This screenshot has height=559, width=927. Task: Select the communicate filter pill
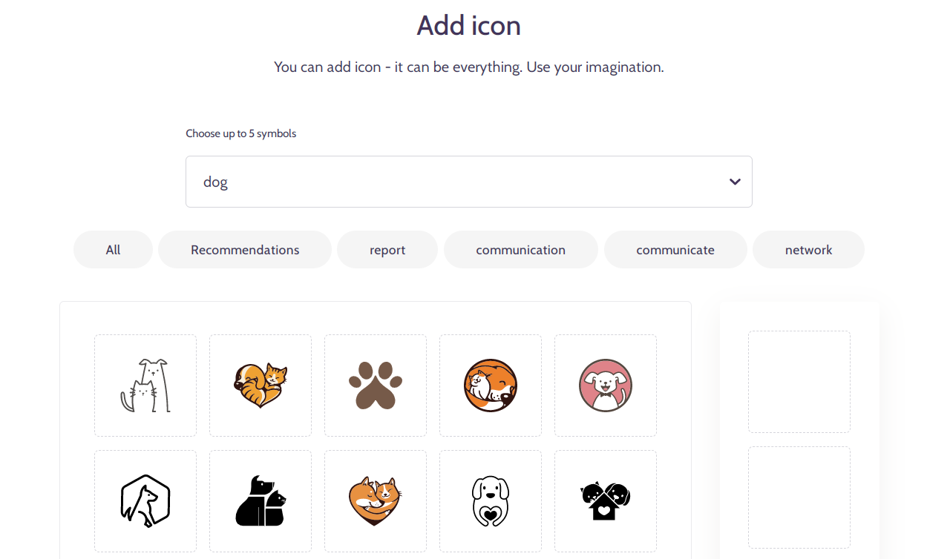[675, 250]
